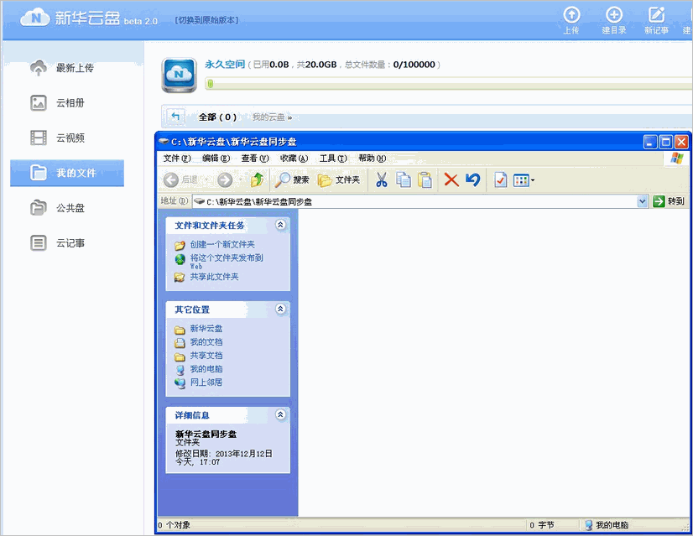Click the 转到 Go button
This screenshot has width=693, height=536.
[669, 201]
